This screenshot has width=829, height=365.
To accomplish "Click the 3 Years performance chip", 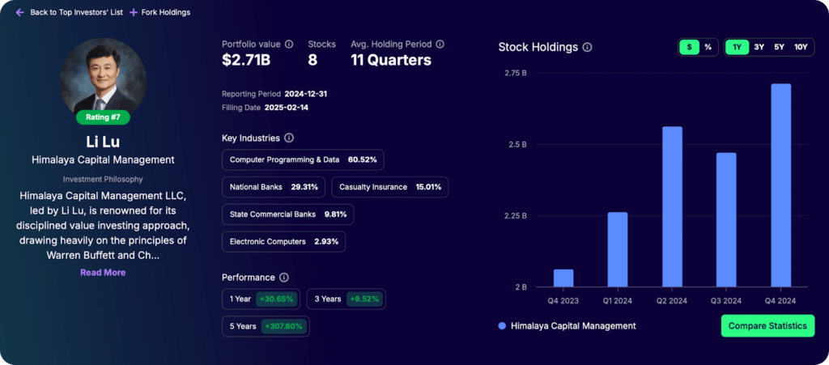I will [x=346, y=299].
